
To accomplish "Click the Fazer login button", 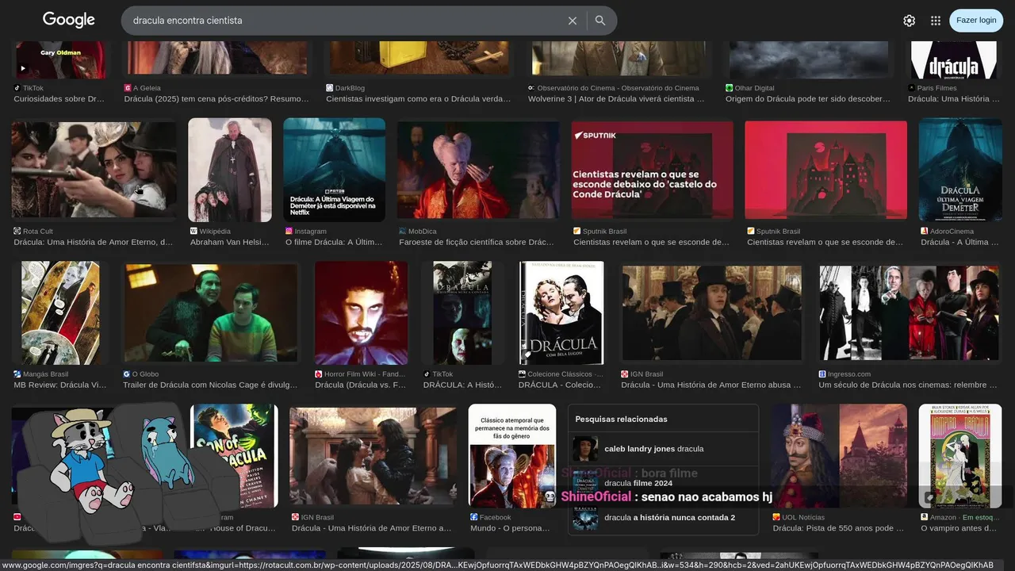I will [x=976, y=21].
